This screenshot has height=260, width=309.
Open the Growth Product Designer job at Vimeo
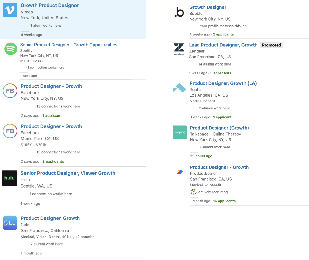pos(50,5)
